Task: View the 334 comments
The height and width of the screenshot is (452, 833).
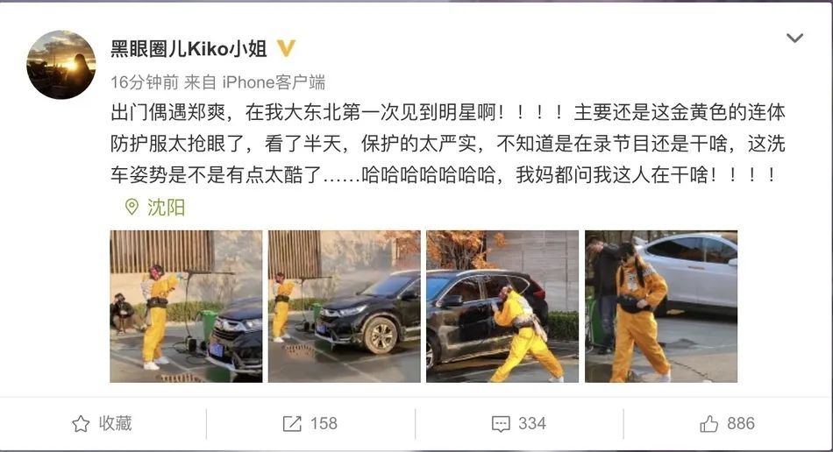Action: pyautogui.click(x=531, y=423)
